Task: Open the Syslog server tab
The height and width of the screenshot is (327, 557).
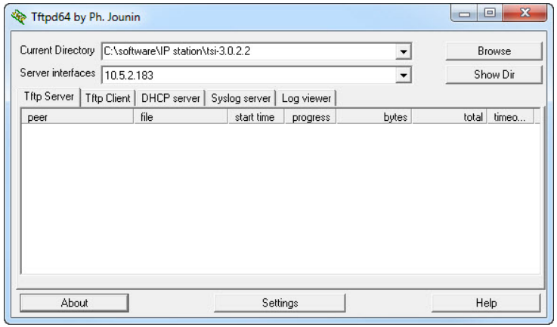Action: coord(241,98)
